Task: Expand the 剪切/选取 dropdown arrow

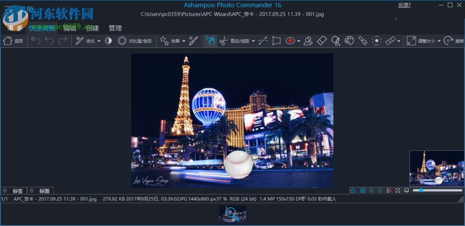Action: pyautogui.click(x=253, y=41)
